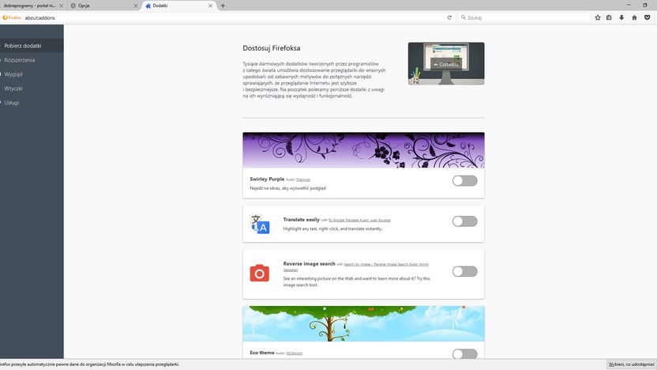Reload the page with the refresh icon
The image size is (657, 370).
[x=449, y=17]
